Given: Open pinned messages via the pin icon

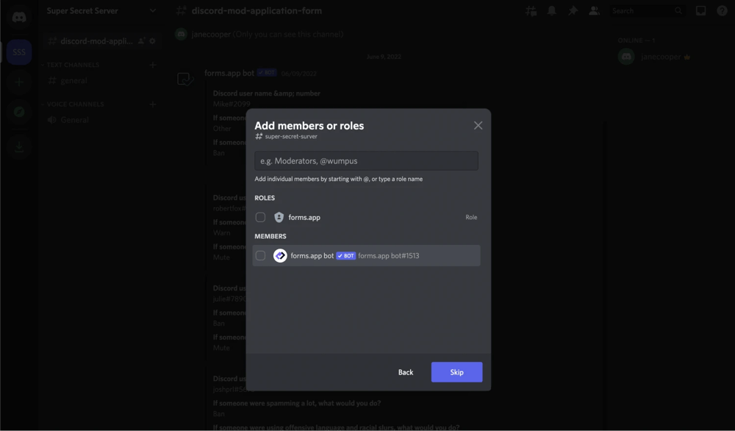Looking at the screenshot, I should (573, 10).
